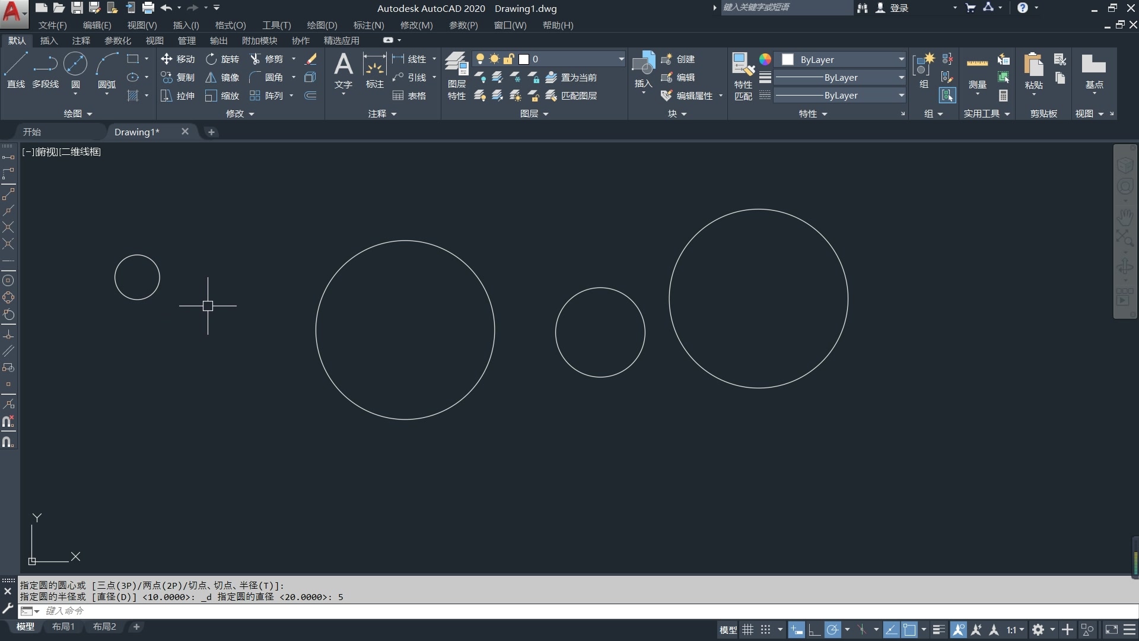Open the ByLayer color dropdown
The image size is (1139, 641).
coord(901,59)
